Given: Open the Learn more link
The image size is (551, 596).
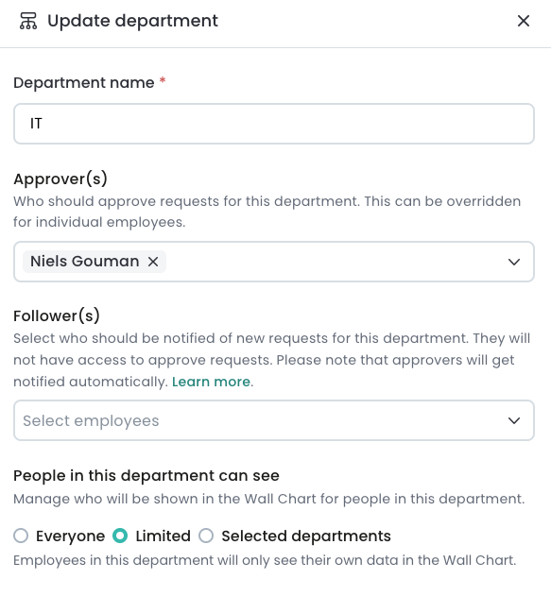Looking at the screenshot, I should (211, 382).
